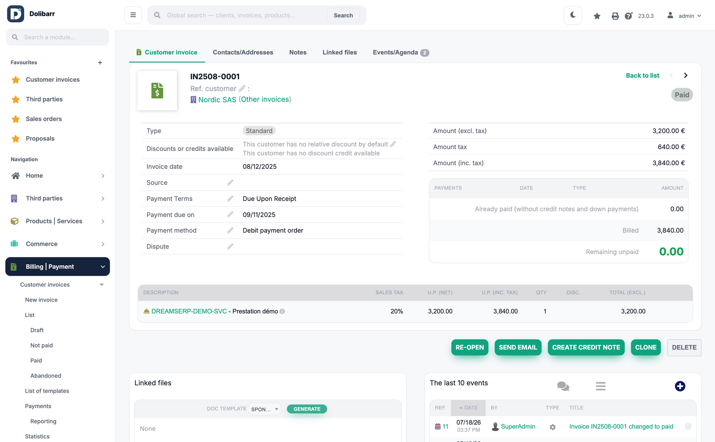The image size is (715, 442).
Task: Open events list view icon
Action: (x=601, y=386)
